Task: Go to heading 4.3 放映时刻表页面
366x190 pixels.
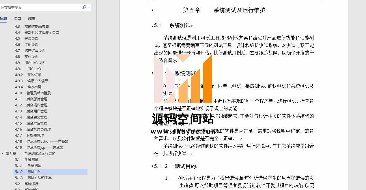Action: tap(32, 27)
